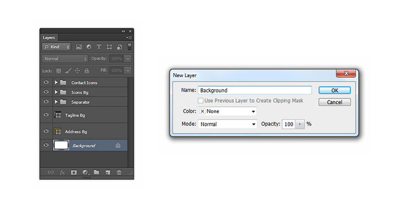Open the Color dropdown in New Layer dialog
Screen dimensions: 399x207
pos(227,111)
